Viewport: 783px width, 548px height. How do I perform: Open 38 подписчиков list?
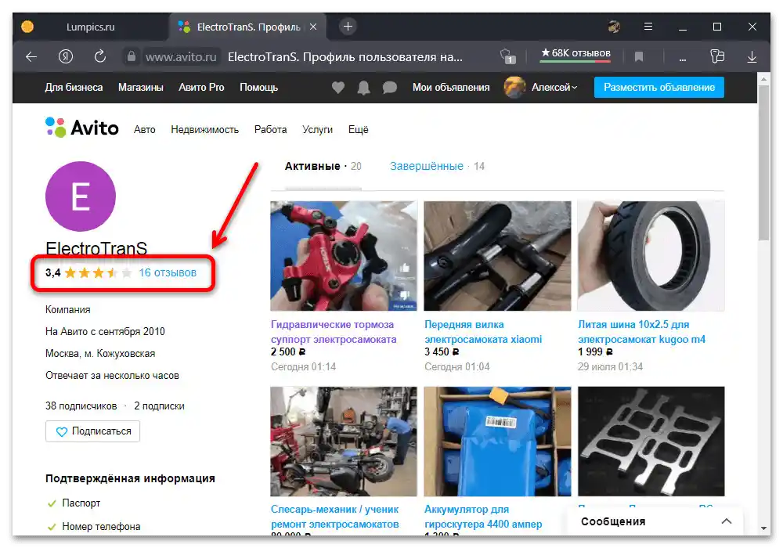(x=81, y=406)
